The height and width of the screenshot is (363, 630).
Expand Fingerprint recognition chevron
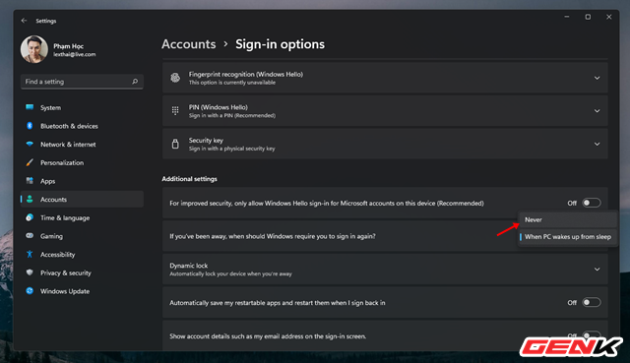click(x=598, y=78)
